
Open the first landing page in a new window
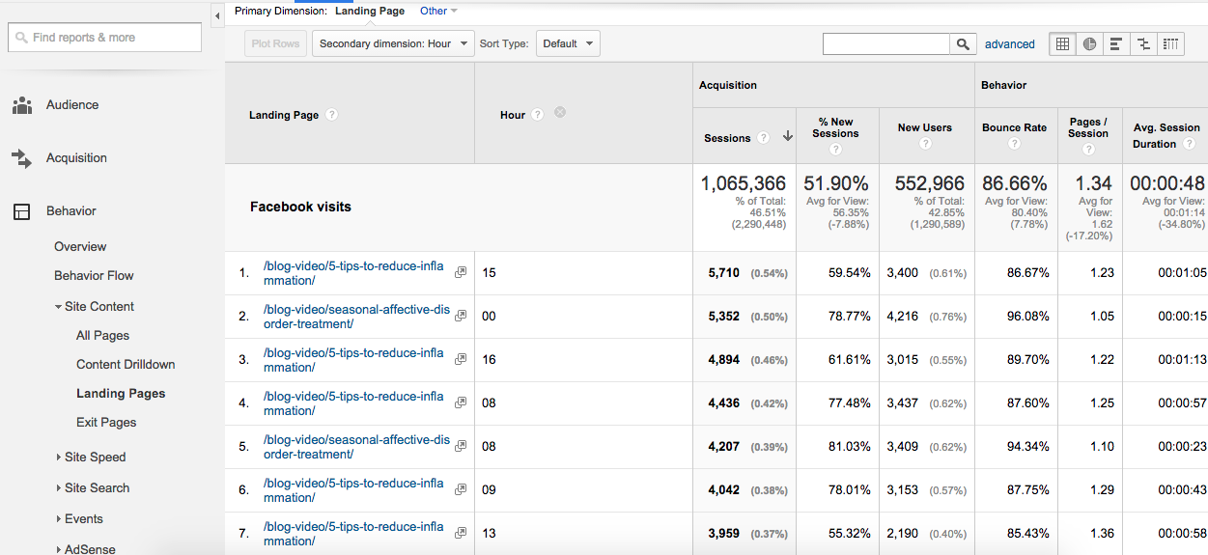pyautogui.click(x=461, y=273)
